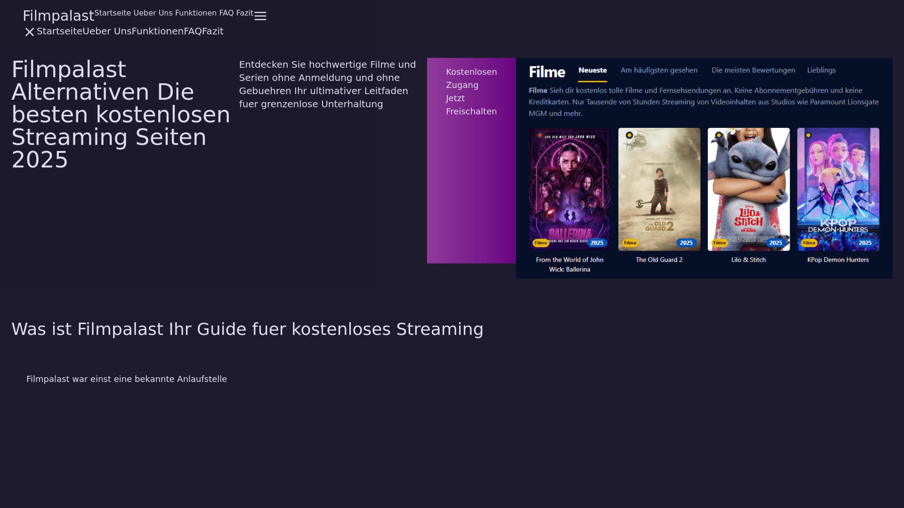Select Funktionen in the top navigation
The height and width of the screenshot is (508, 904).
tap(196, 13)
